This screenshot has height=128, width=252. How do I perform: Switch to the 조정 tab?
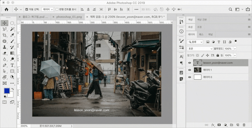pyautogui.click(x=199, y=27)
